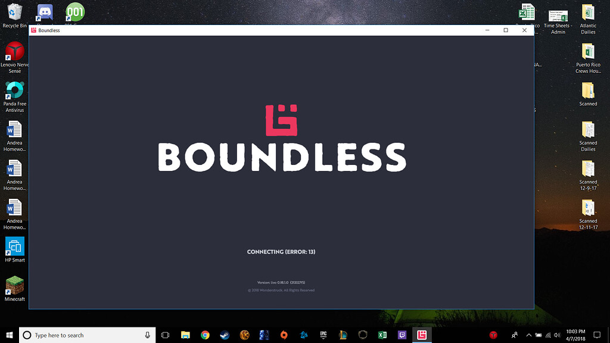
Task: Click the Boundless icon in the title bar
Action: tap(34, 30)
